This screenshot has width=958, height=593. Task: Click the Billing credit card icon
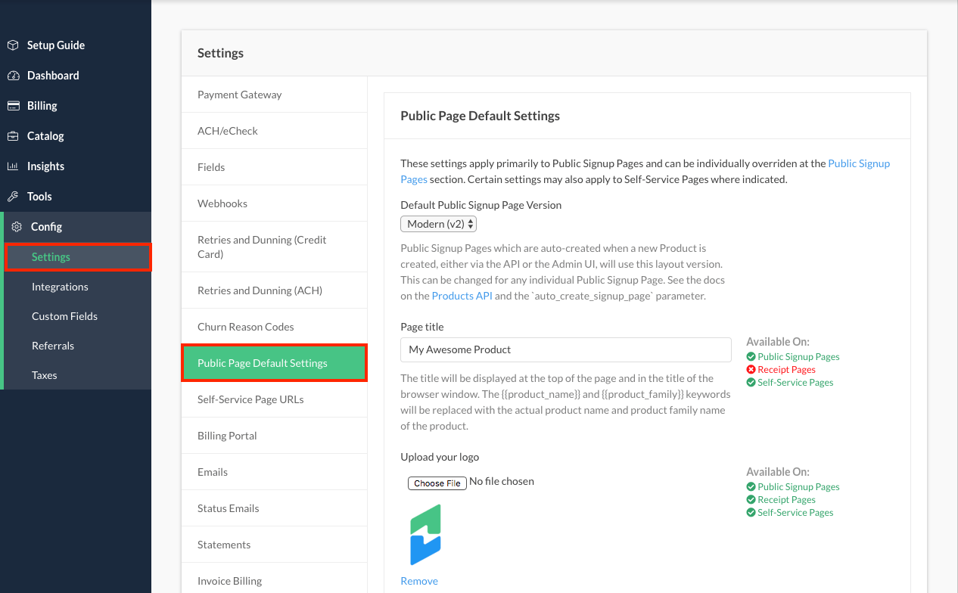tap(13, 106)
